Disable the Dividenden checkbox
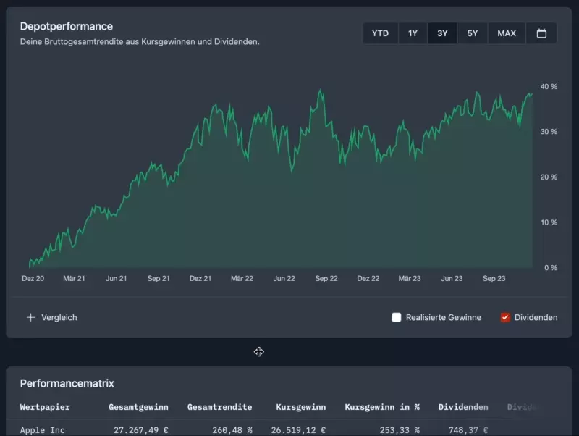 coord(505,316)
